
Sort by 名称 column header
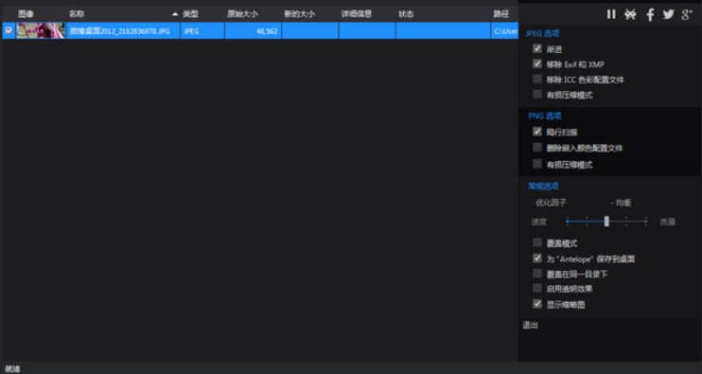pos(77,14)
